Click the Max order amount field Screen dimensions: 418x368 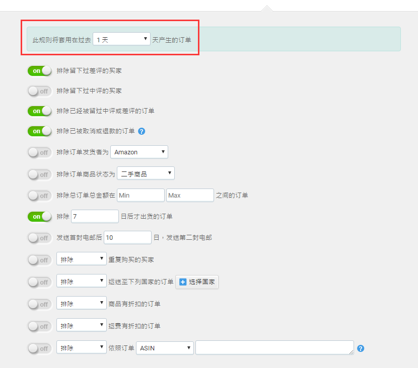(x=190, y=195)
